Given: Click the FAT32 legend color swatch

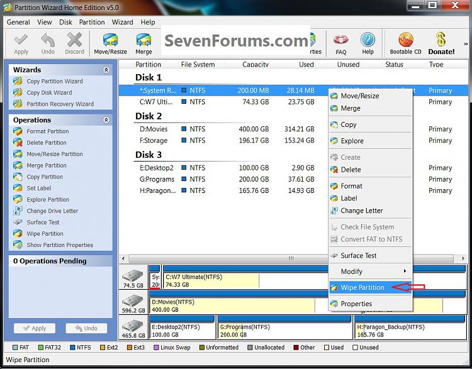Looking at the screenshot, I should click(41, 348).
